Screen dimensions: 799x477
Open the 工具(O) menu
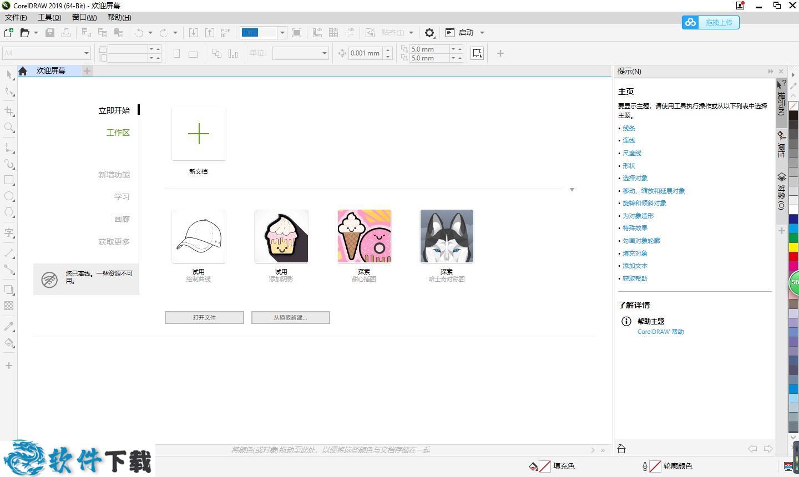(x=49, y=17)
